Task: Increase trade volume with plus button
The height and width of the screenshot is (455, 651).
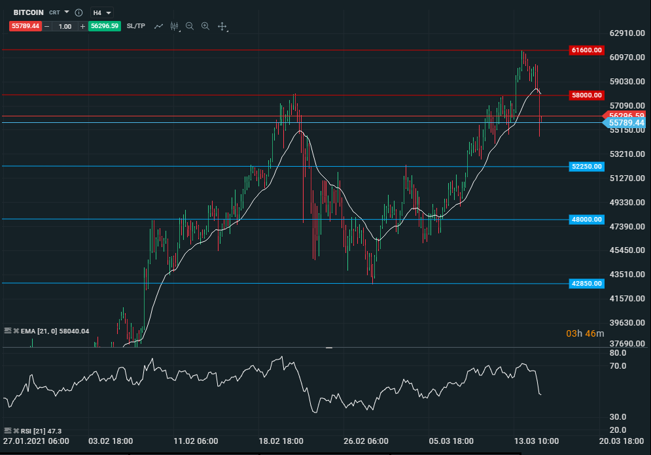Action: click(82, 26)
